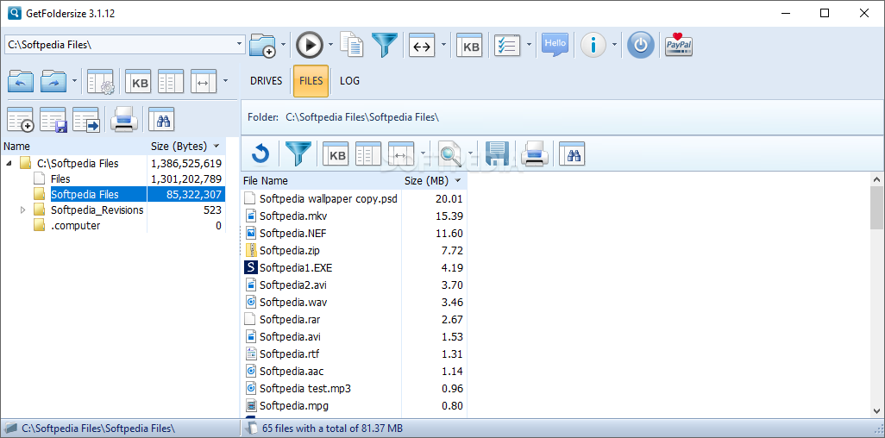Go forward with the folder forward arrow
Viewport: 885px width, 438px height.
click(x=54, y=82)
